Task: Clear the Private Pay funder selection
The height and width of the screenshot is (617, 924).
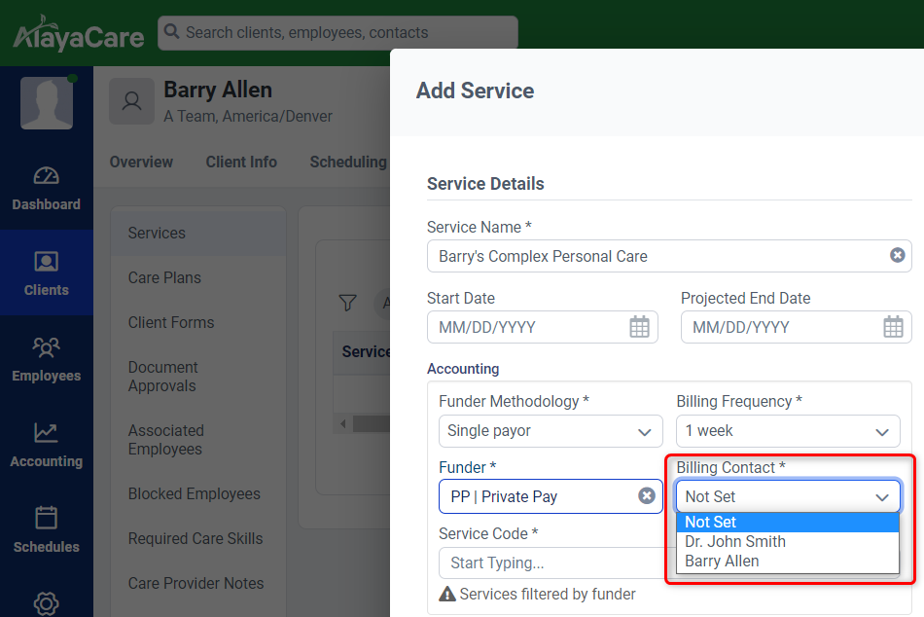Action: click(x=647, y=496)
